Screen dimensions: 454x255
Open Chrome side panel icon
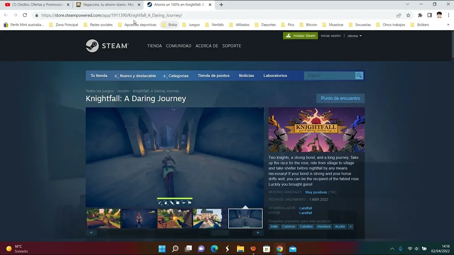coord(430,15)
